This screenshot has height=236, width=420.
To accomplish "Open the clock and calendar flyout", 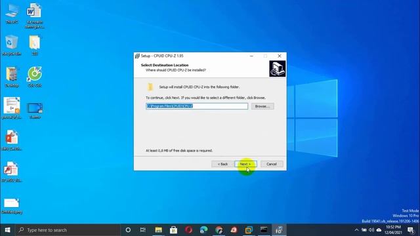I will [393, 230].
